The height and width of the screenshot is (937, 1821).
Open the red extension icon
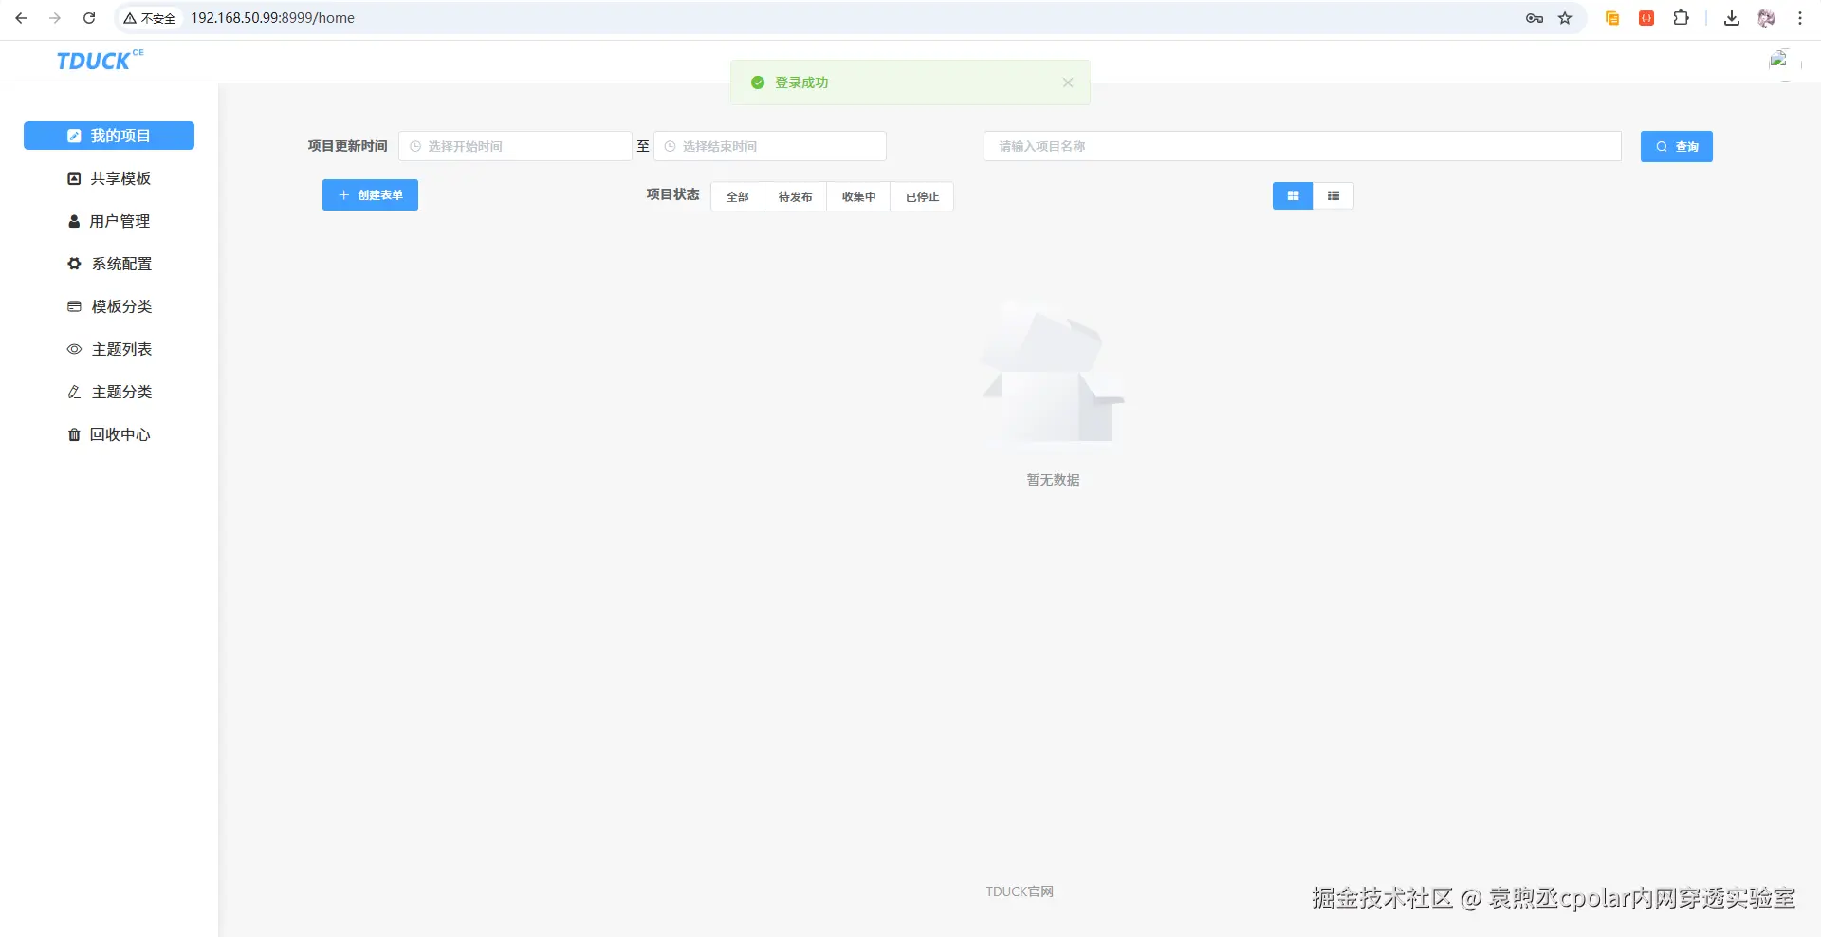click(1646, 18)
